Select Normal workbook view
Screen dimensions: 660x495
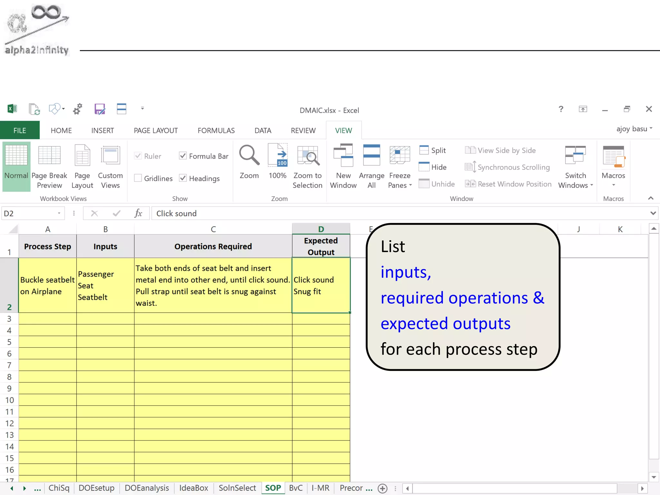coord(16,166)
